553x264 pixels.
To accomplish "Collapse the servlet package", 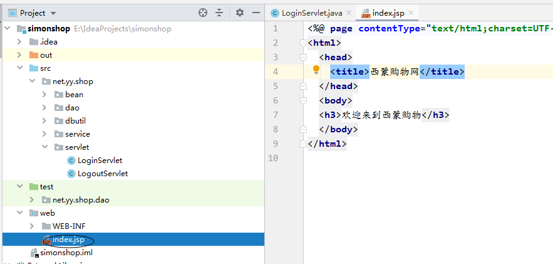I will tap(44, 147).
